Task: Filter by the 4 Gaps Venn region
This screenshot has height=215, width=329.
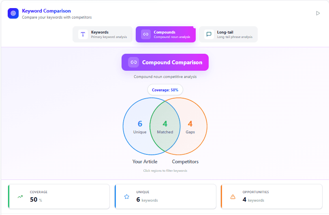Action: (x=191, y=126)
